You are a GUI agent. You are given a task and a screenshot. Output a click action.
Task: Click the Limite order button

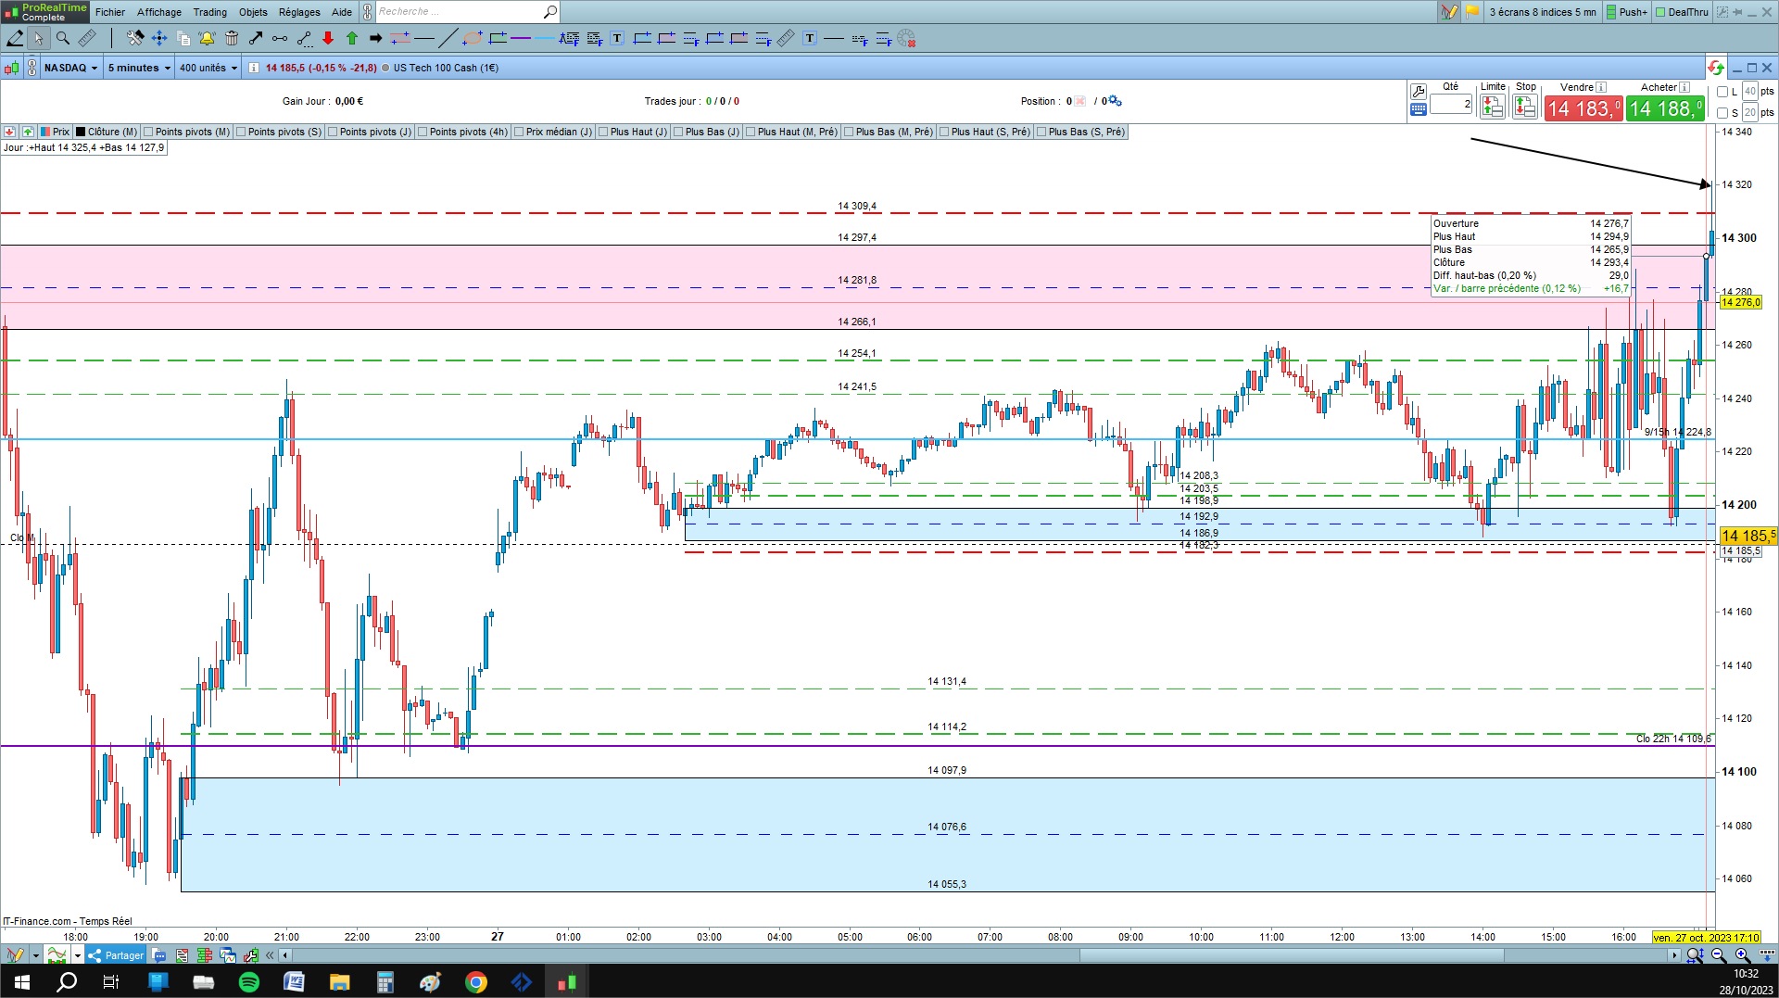(1492, 107)
